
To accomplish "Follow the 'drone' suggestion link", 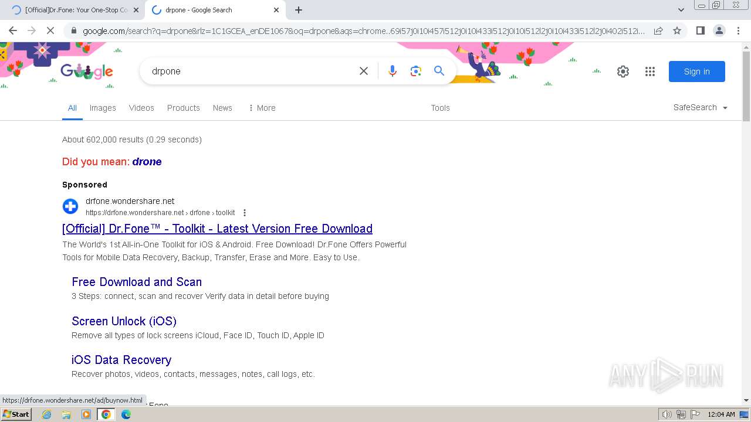I will click(147, 162).
